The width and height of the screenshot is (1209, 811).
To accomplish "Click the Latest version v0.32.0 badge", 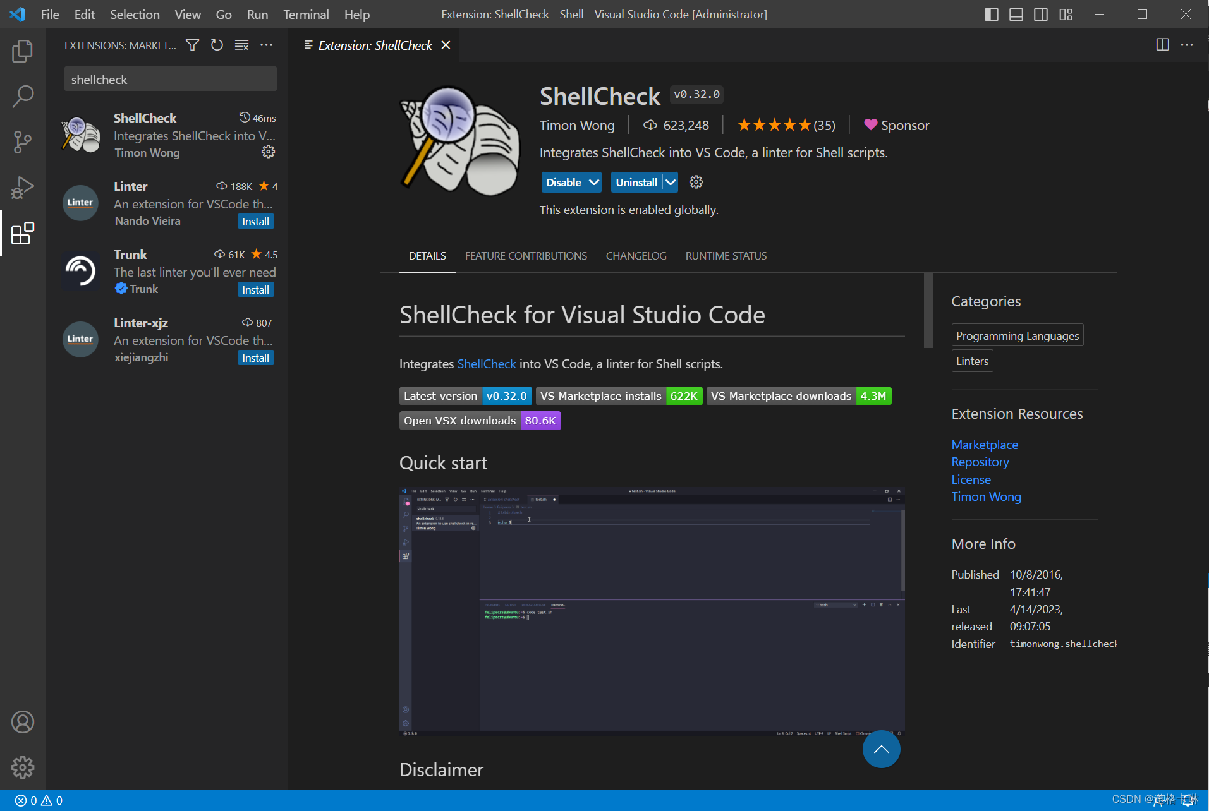I will tap(465, 396).
